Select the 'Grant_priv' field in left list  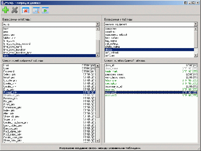pyautogui.click(x=10, y=104)
